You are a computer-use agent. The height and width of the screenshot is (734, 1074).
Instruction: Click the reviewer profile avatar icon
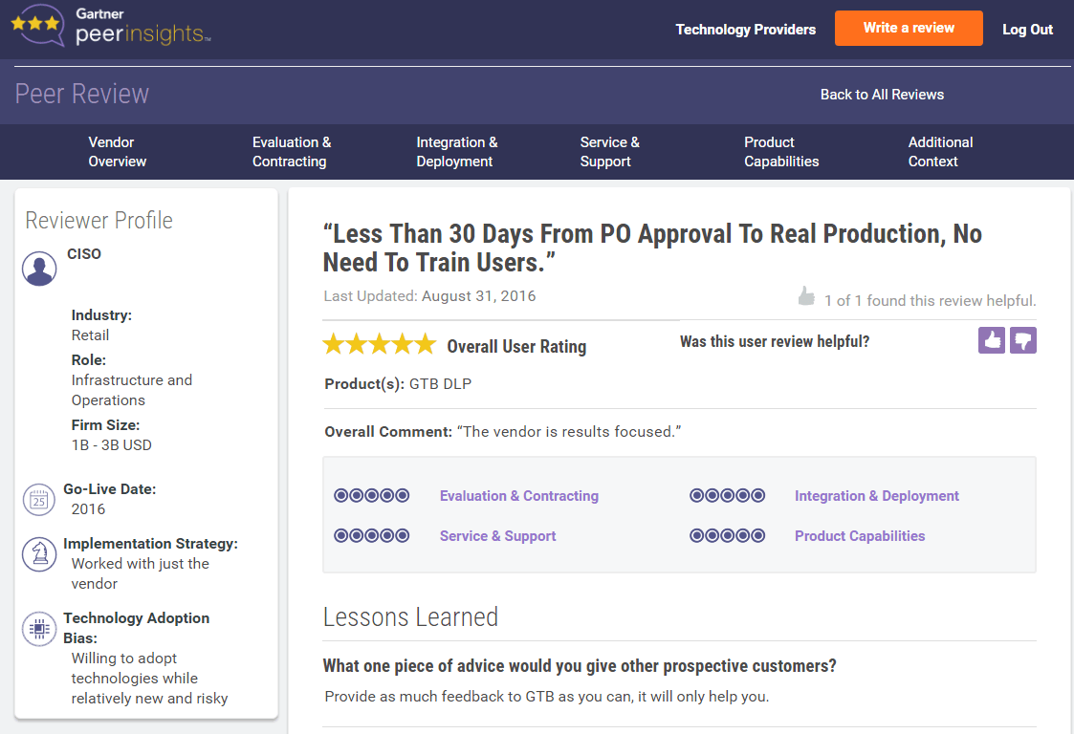pyautogui.click(x=39, y=269)
